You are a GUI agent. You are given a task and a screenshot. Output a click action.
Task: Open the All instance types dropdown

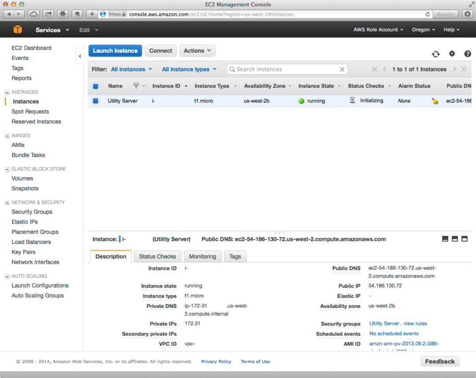(189, 69)
